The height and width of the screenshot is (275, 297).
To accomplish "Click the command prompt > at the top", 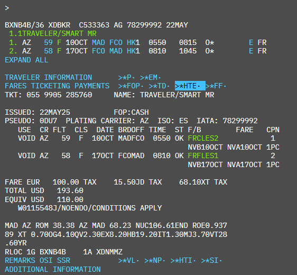I will (x=7, y=8).
